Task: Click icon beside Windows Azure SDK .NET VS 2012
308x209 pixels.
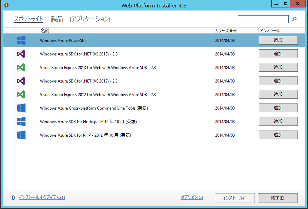Action: coord(21,81)
